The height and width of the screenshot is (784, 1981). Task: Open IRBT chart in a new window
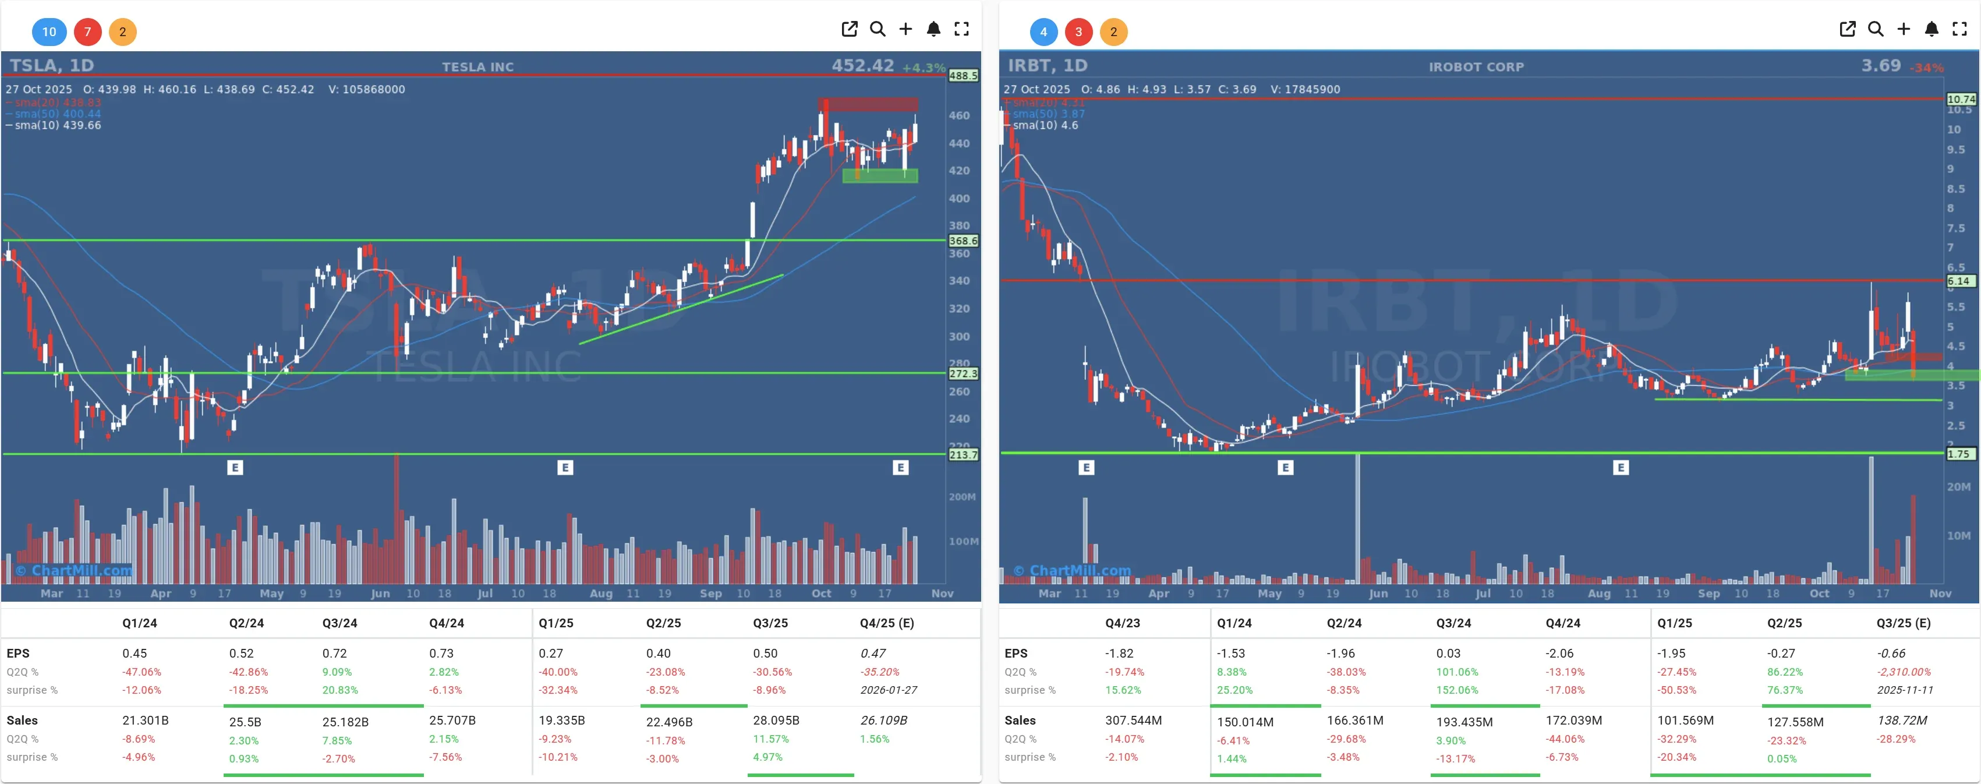click(x=1847, y=29)
